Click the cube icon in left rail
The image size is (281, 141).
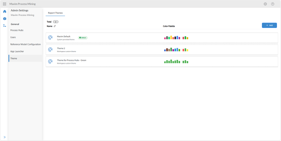(4, 19)
